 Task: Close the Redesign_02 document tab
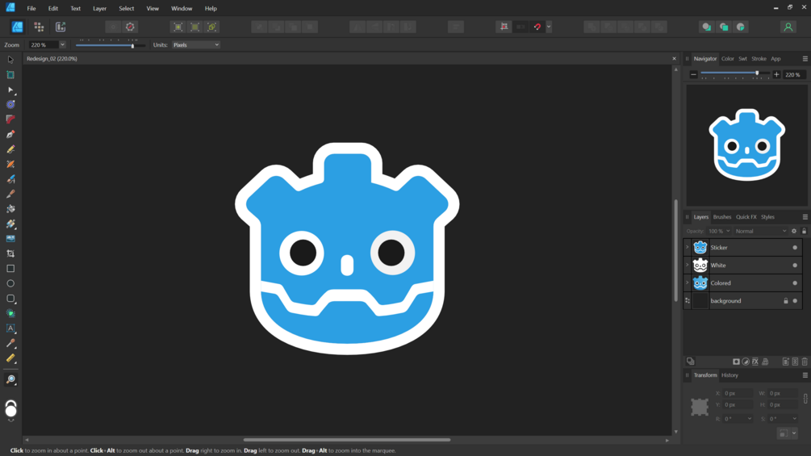click(x=674, y=59)
